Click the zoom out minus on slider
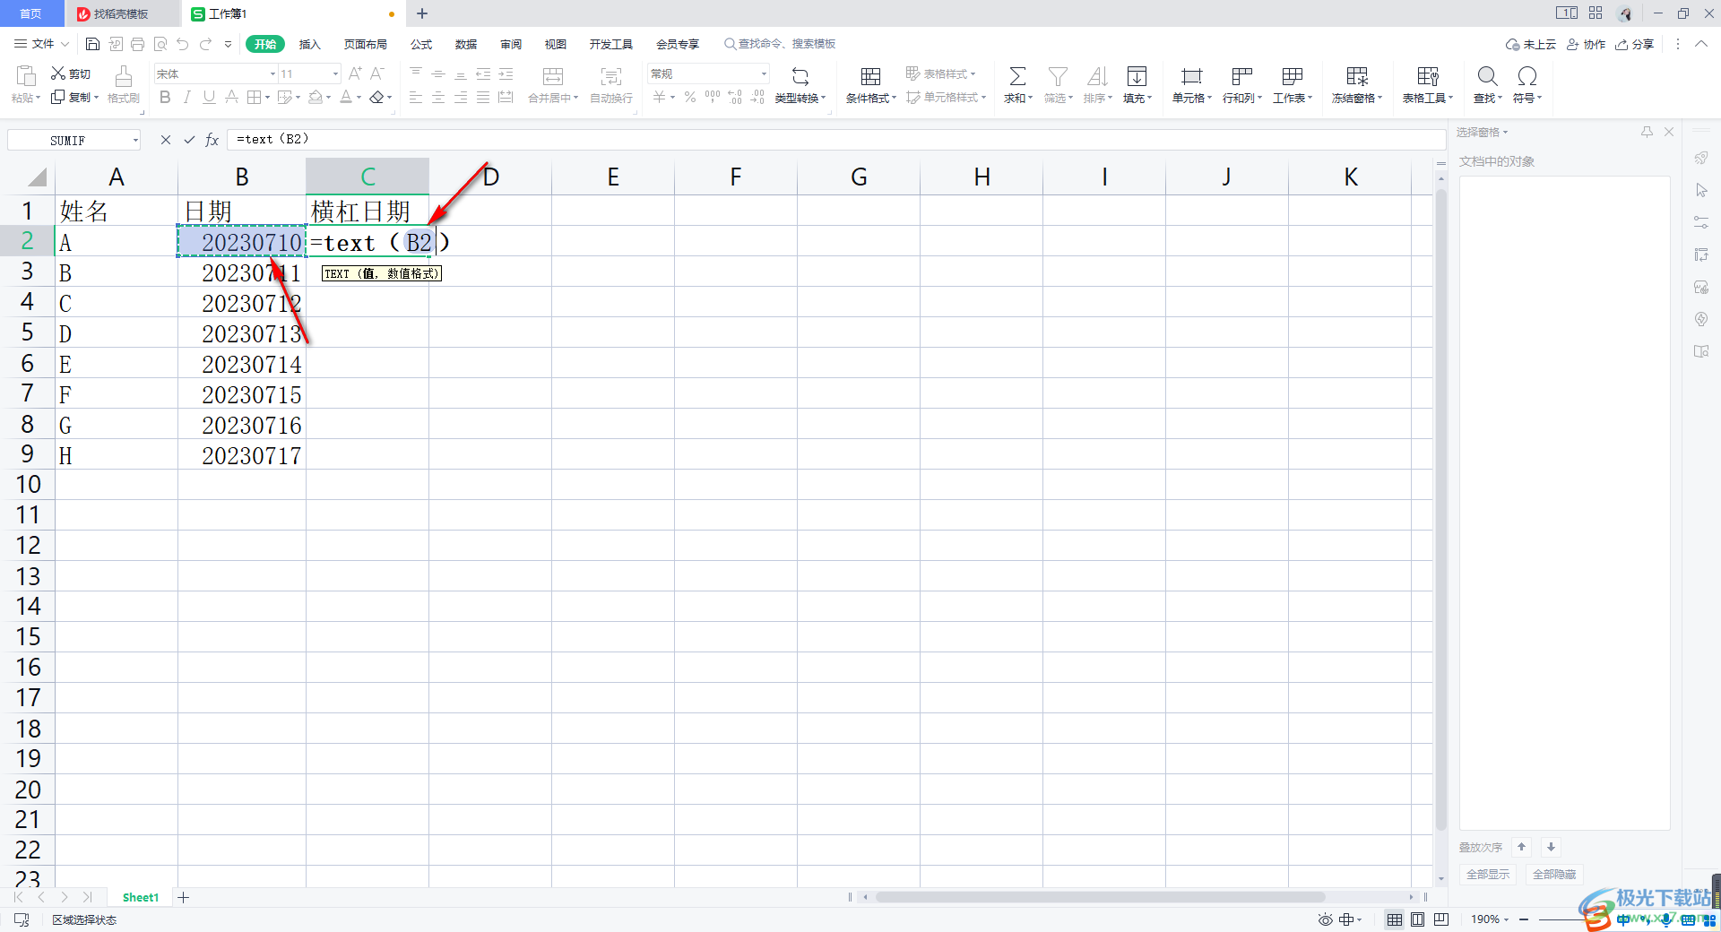Viewport: 1721px width, 932px height. (x=1524, y=919)
